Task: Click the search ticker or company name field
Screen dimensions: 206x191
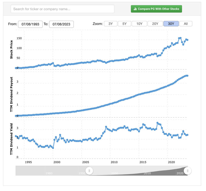Action: click(x=62, y=9)
